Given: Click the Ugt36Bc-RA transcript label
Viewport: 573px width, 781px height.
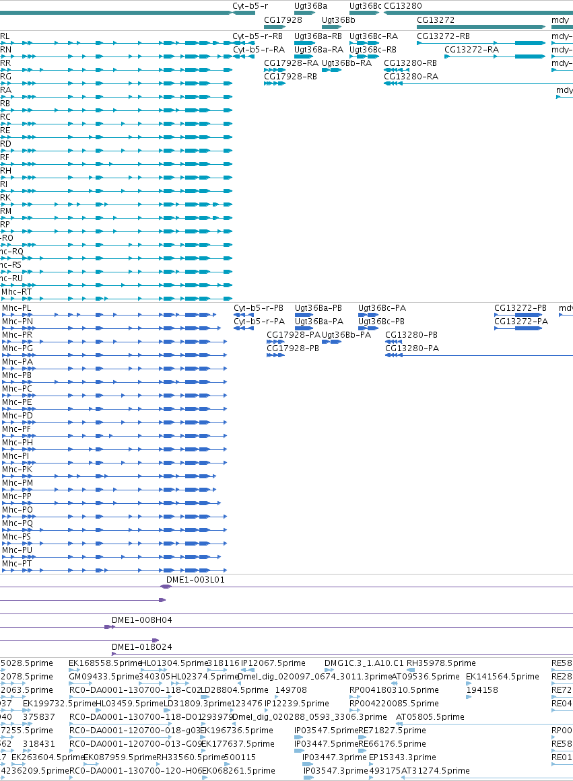Looking at the screenshot, I should click(374, 36).
